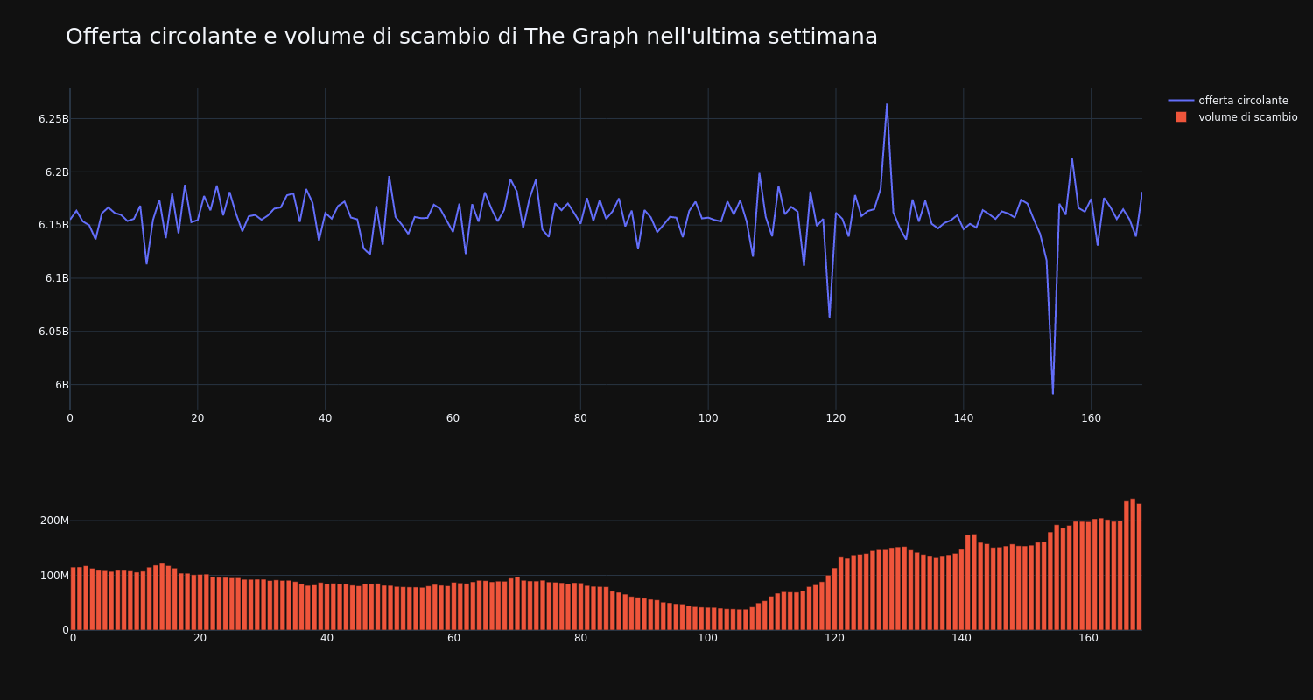Click x-axis label 120 under the supply line chart
The image size is (1313, 700).
(836, 418)
